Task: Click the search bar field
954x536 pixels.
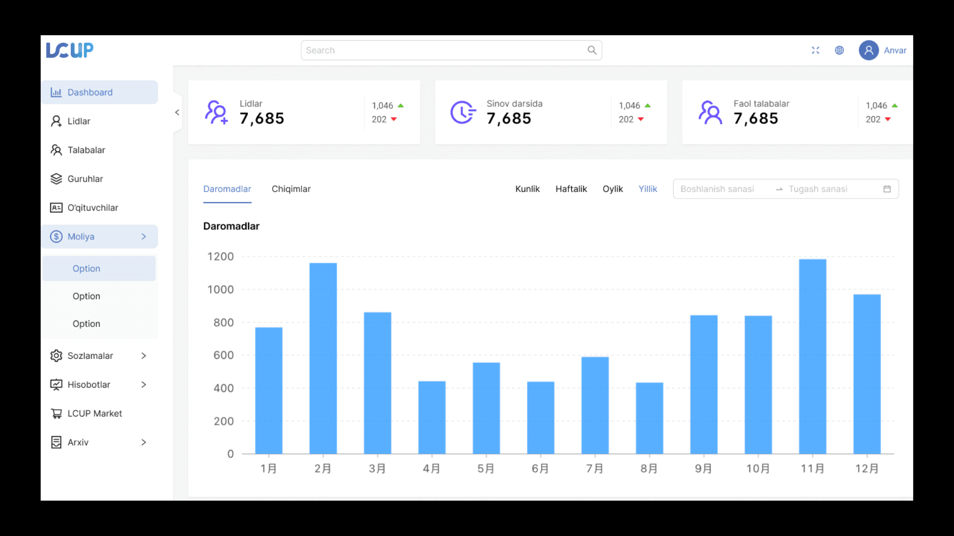Action: (x=451, y=50)
